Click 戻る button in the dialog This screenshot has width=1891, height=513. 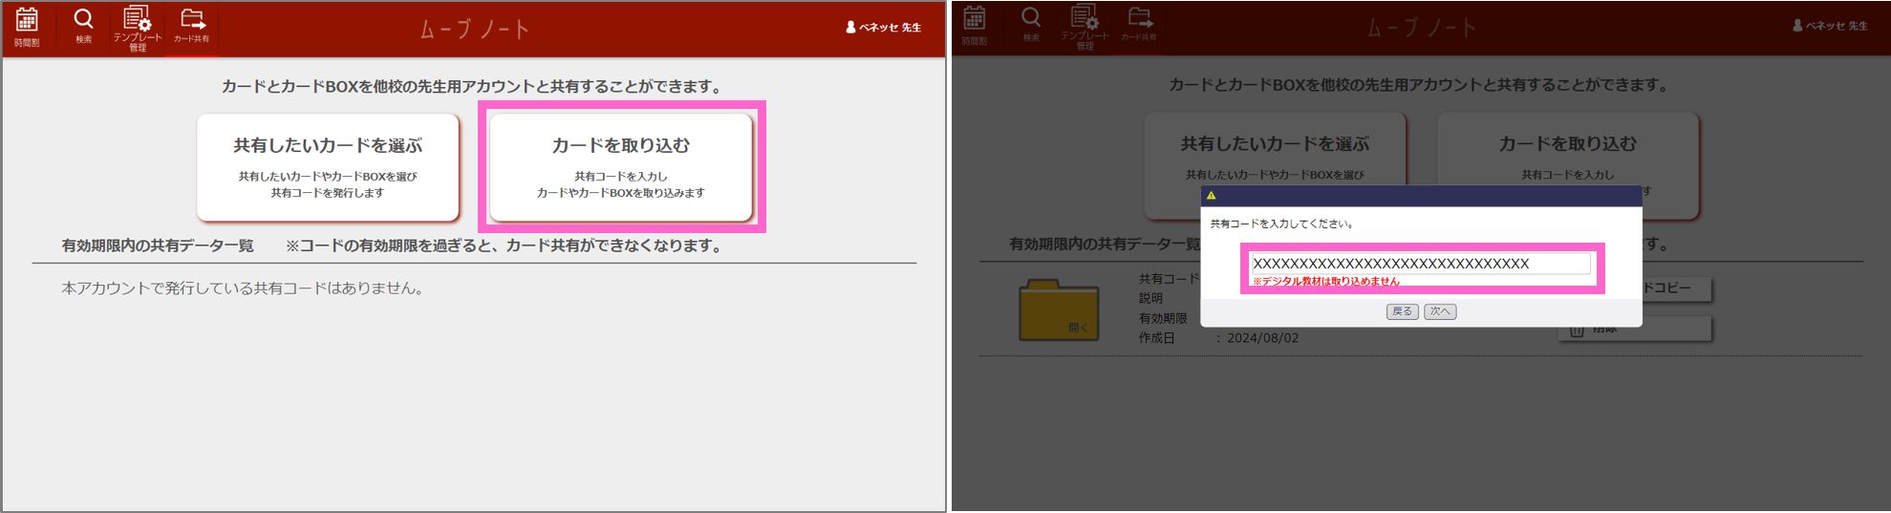coord(1402,311)
